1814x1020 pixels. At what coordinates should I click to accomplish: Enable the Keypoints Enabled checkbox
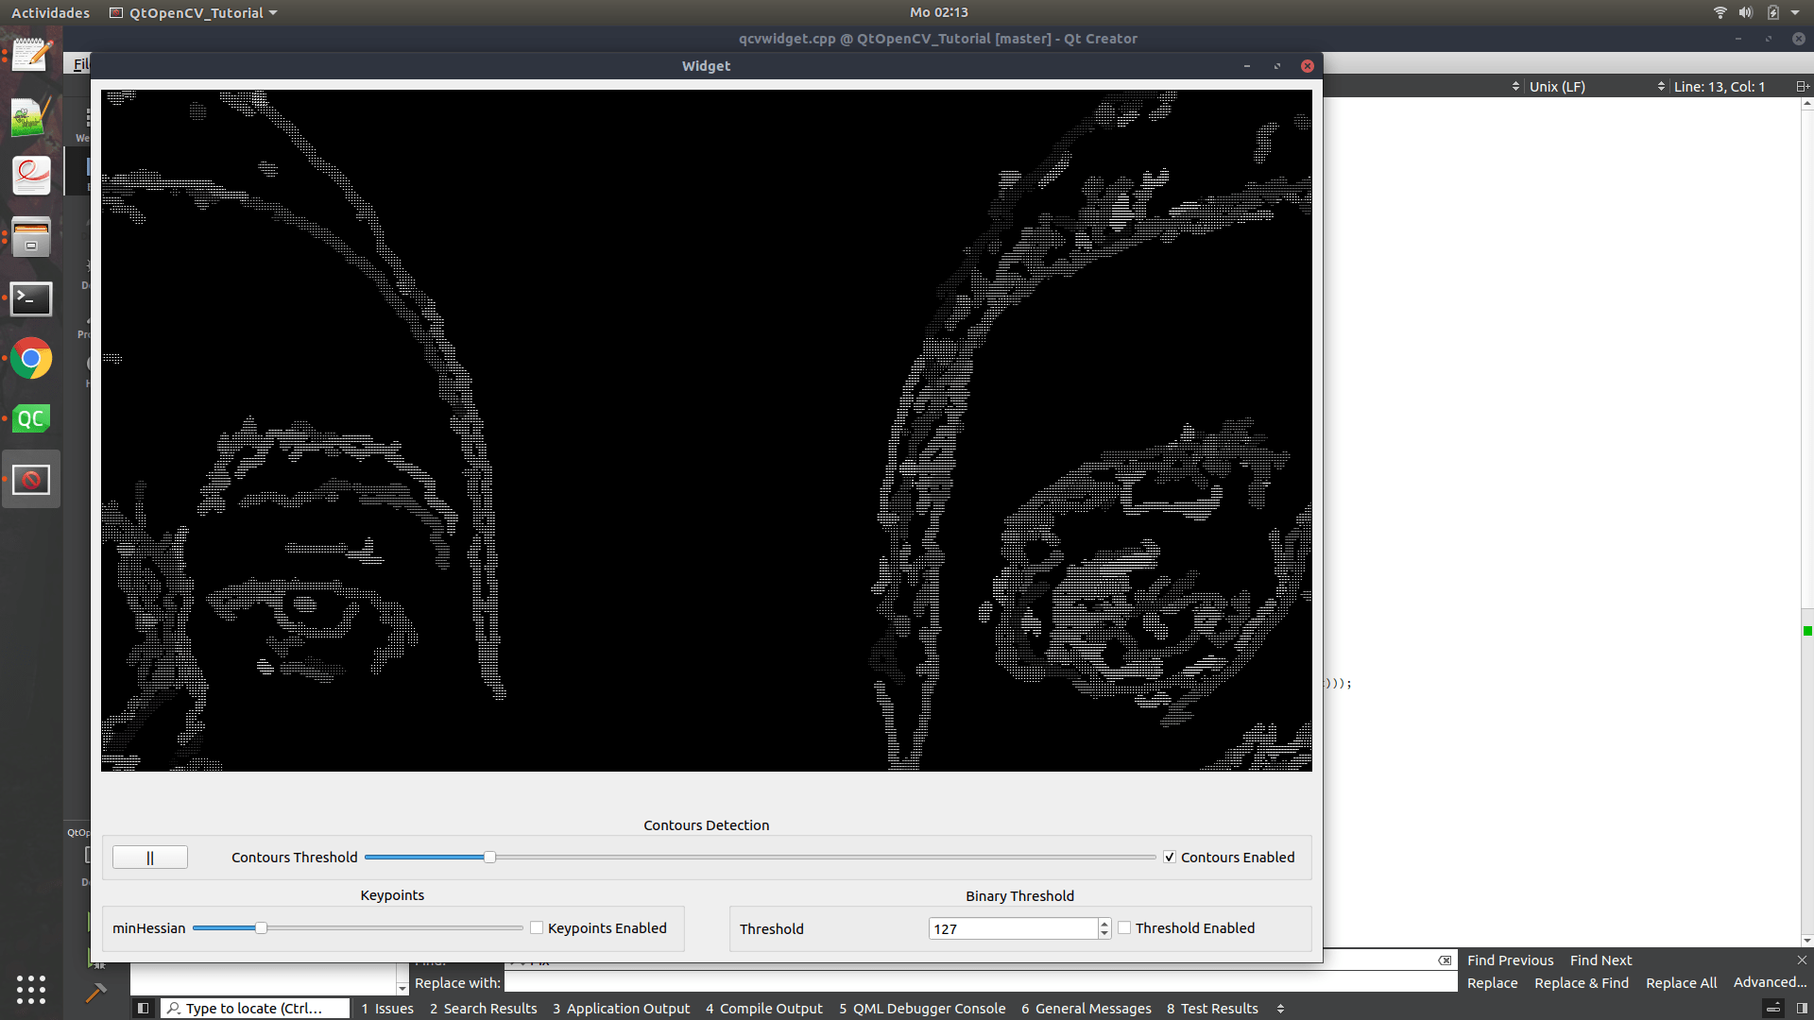536,927
